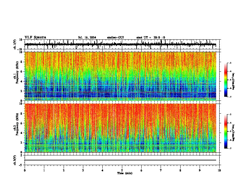Click the "-3" label on ch.2 colorbar
Image resolution: width=247 pixels, height=191 pixels.
click(x=230, y=115)
